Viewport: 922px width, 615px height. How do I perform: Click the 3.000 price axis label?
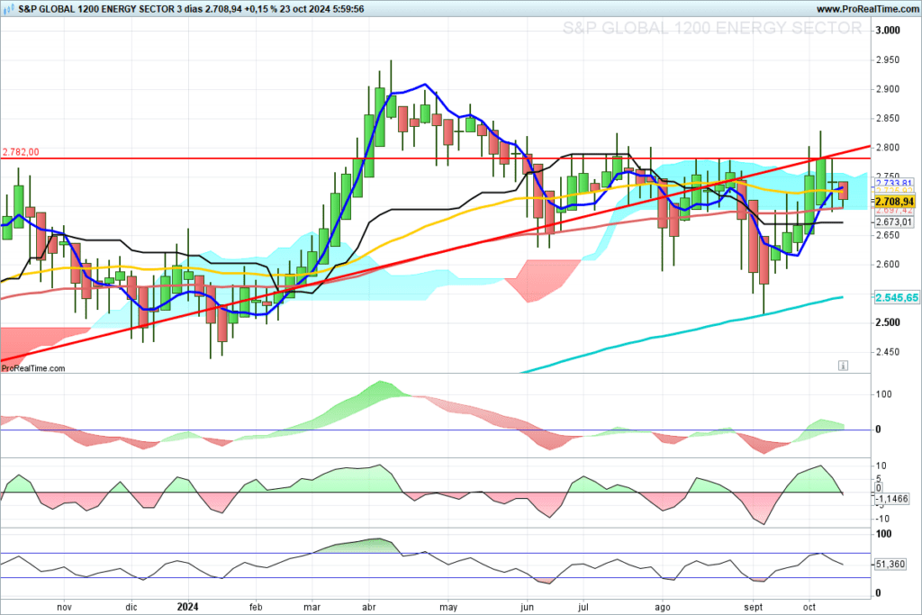tap(888, 31)
